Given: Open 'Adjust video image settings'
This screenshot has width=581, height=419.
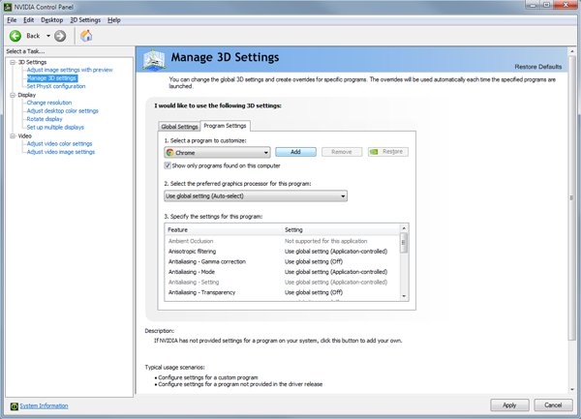Looking at the screenshot, I should 61,152.
